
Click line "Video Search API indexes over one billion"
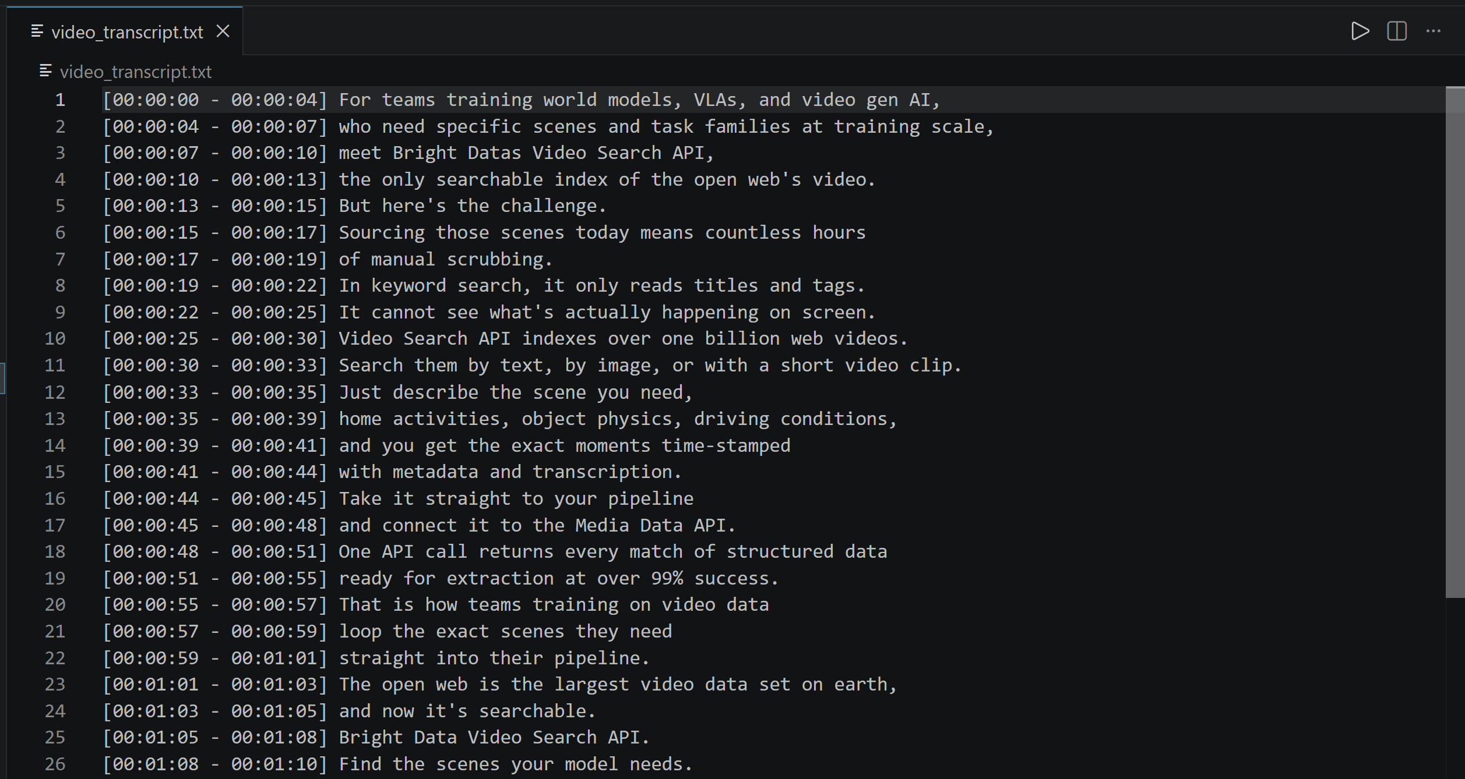tap(624, 339)
